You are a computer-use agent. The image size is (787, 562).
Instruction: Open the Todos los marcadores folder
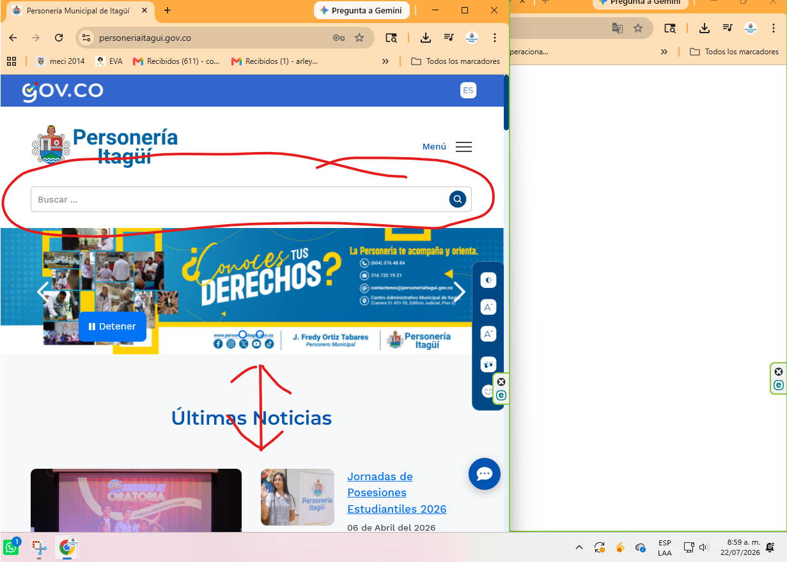click(455, 61)
